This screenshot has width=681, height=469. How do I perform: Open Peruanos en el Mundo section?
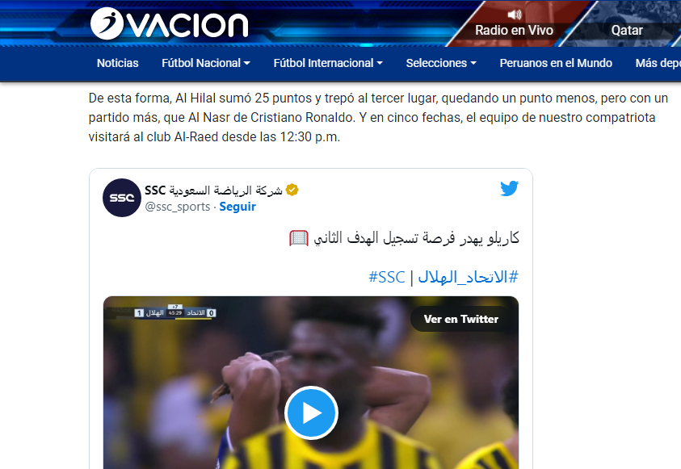point(556,63)
